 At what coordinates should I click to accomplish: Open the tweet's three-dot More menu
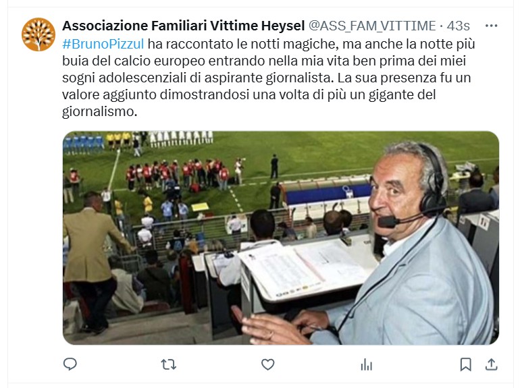click(491, 26)
